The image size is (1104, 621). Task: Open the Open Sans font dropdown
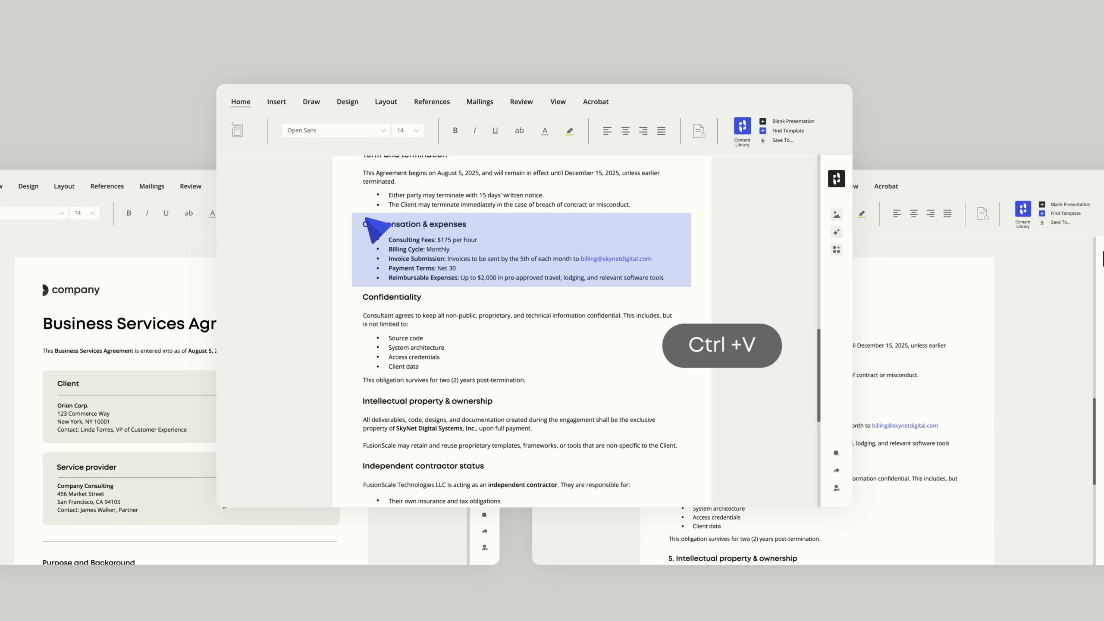click(336, 130)
